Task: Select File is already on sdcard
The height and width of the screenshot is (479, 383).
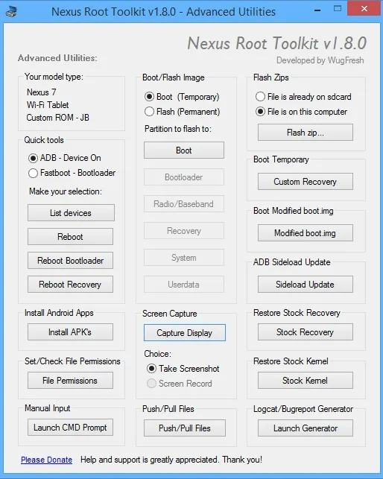Action: (303, 97)
